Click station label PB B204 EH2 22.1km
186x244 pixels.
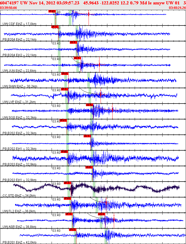[x=20, y=55]
